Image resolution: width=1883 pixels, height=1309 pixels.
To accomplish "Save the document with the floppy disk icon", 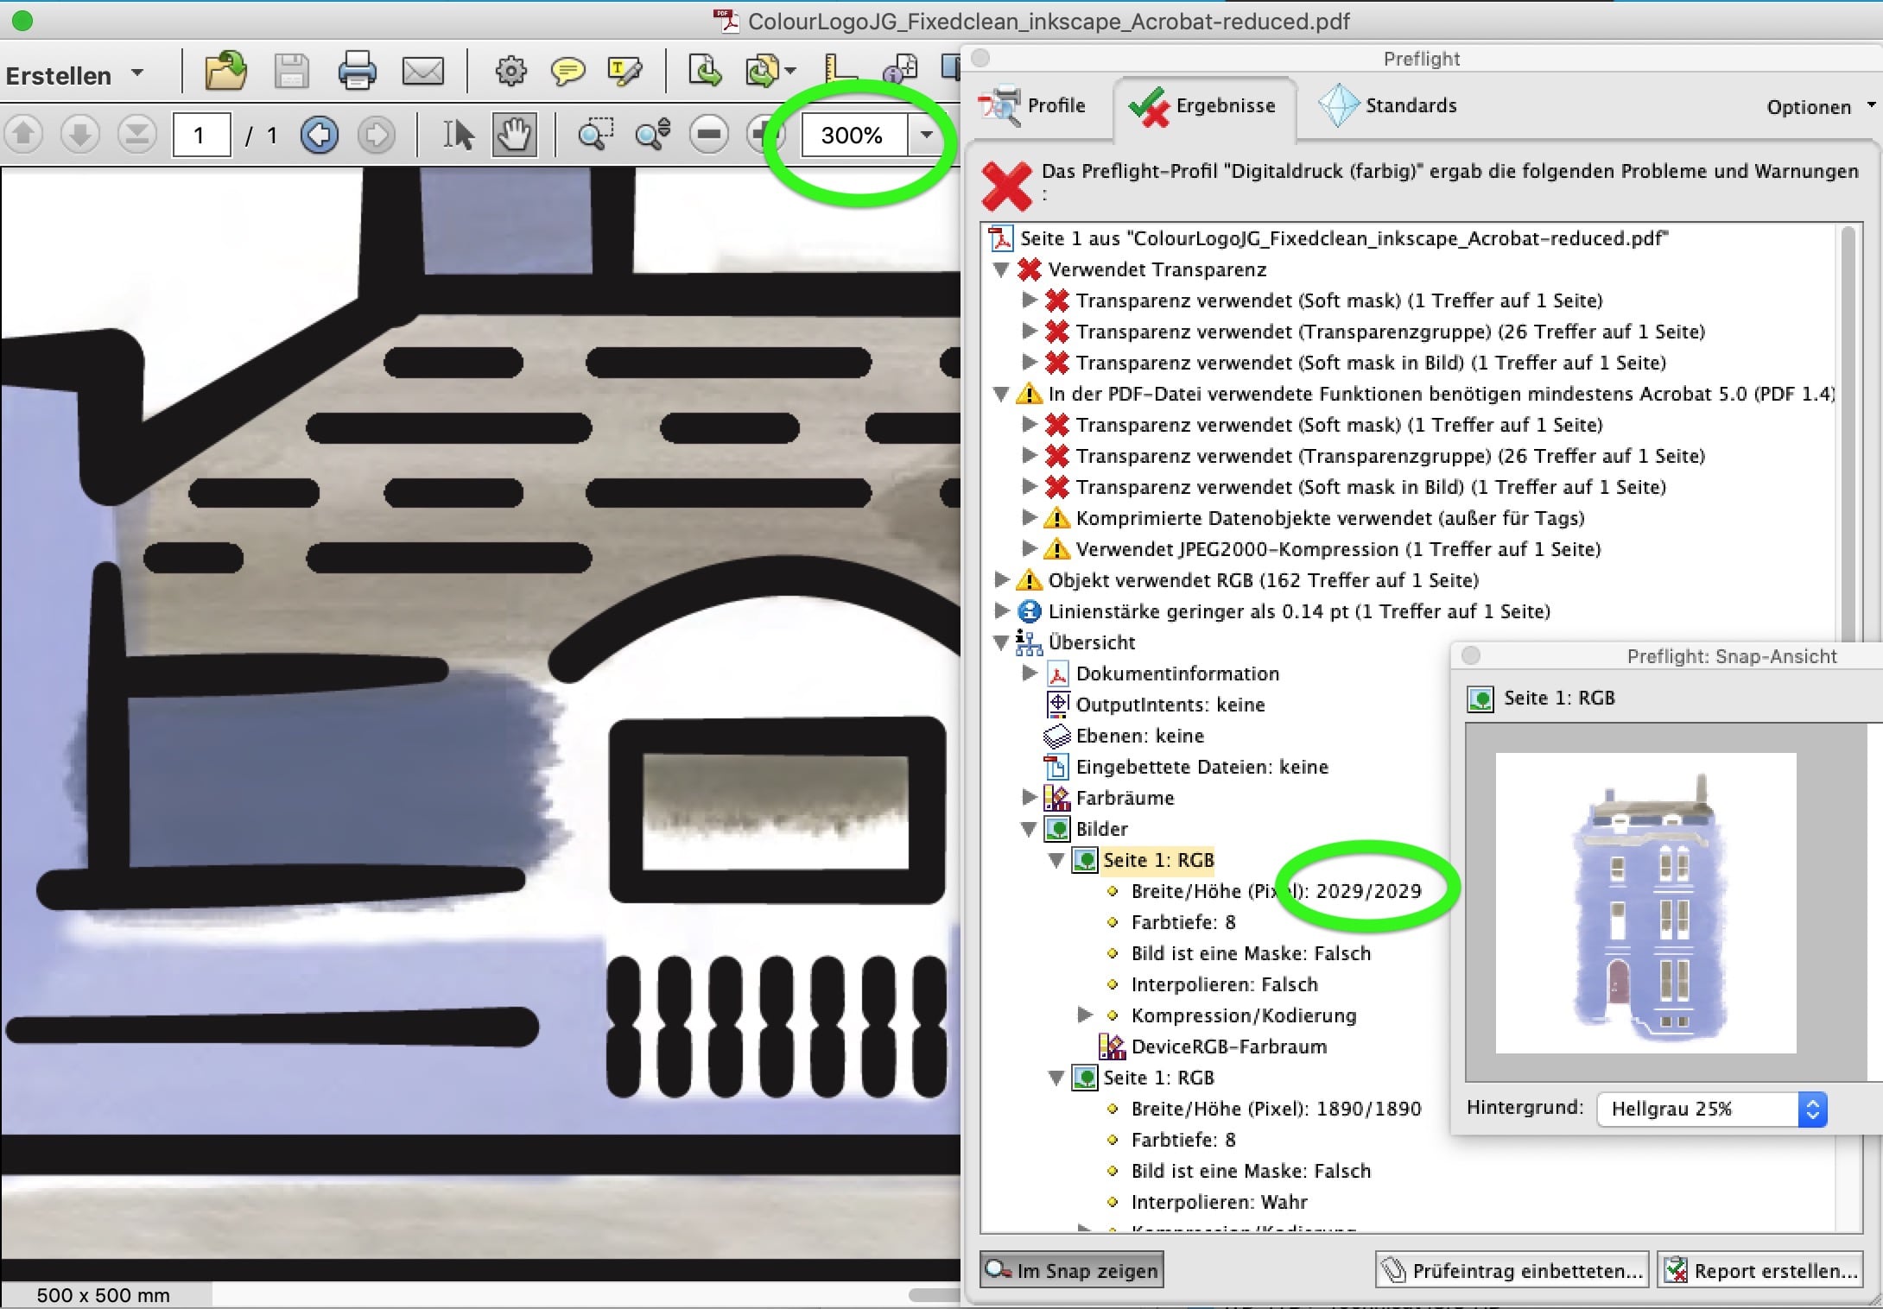I will click(291, 71).
